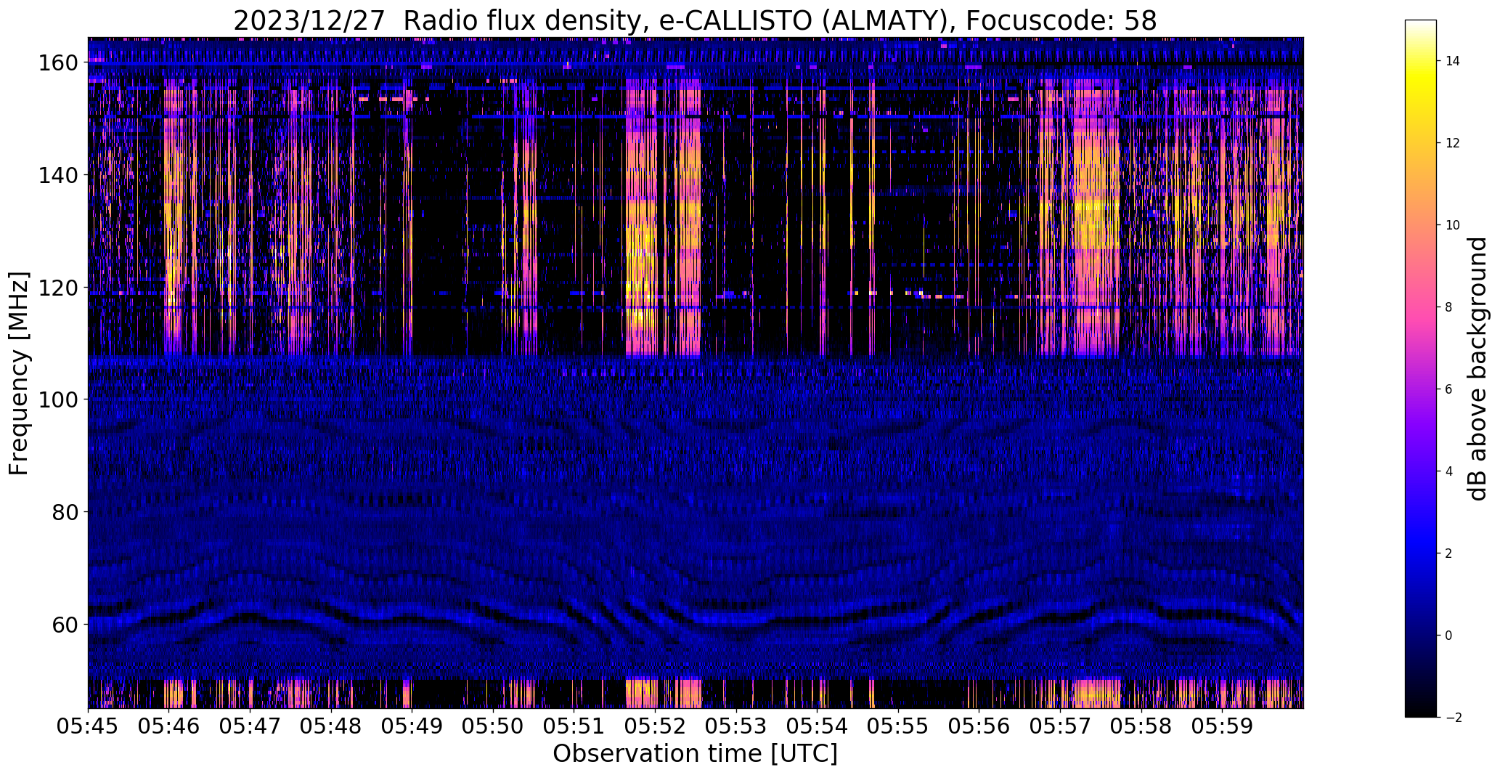The image size is (1500, 775).
Task: Click the 05:49 time tick label
Action: (x=412, y=727)
